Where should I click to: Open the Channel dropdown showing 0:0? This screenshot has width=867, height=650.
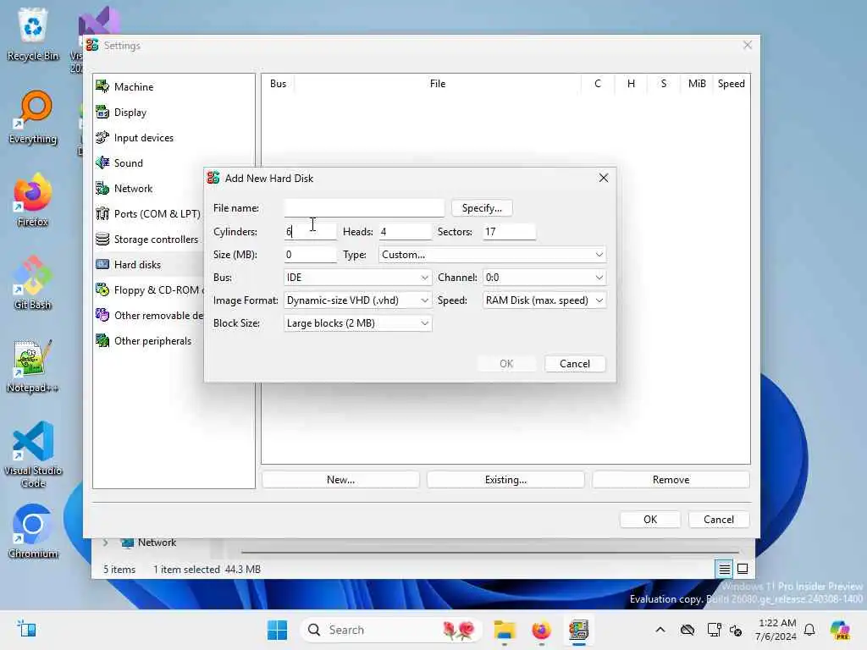(544, 278)
